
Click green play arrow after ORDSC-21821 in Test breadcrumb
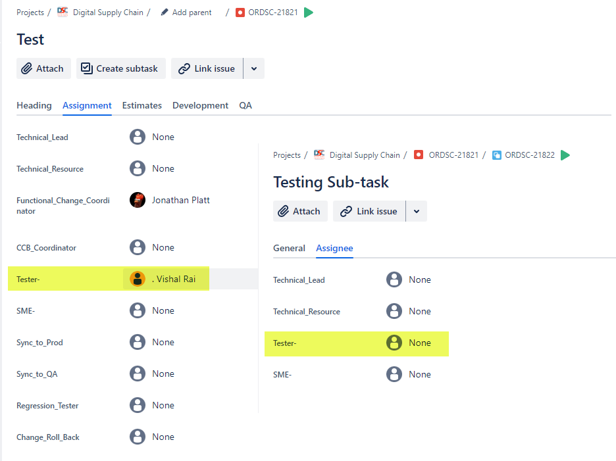(x=309, y=12)
